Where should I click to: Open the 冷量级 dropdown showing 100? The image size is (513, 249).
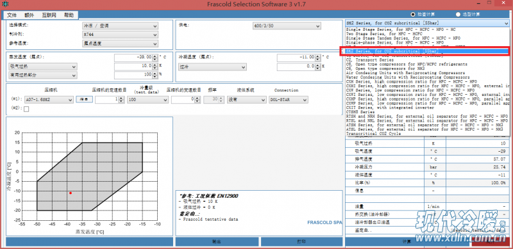(x=148, y=100)
